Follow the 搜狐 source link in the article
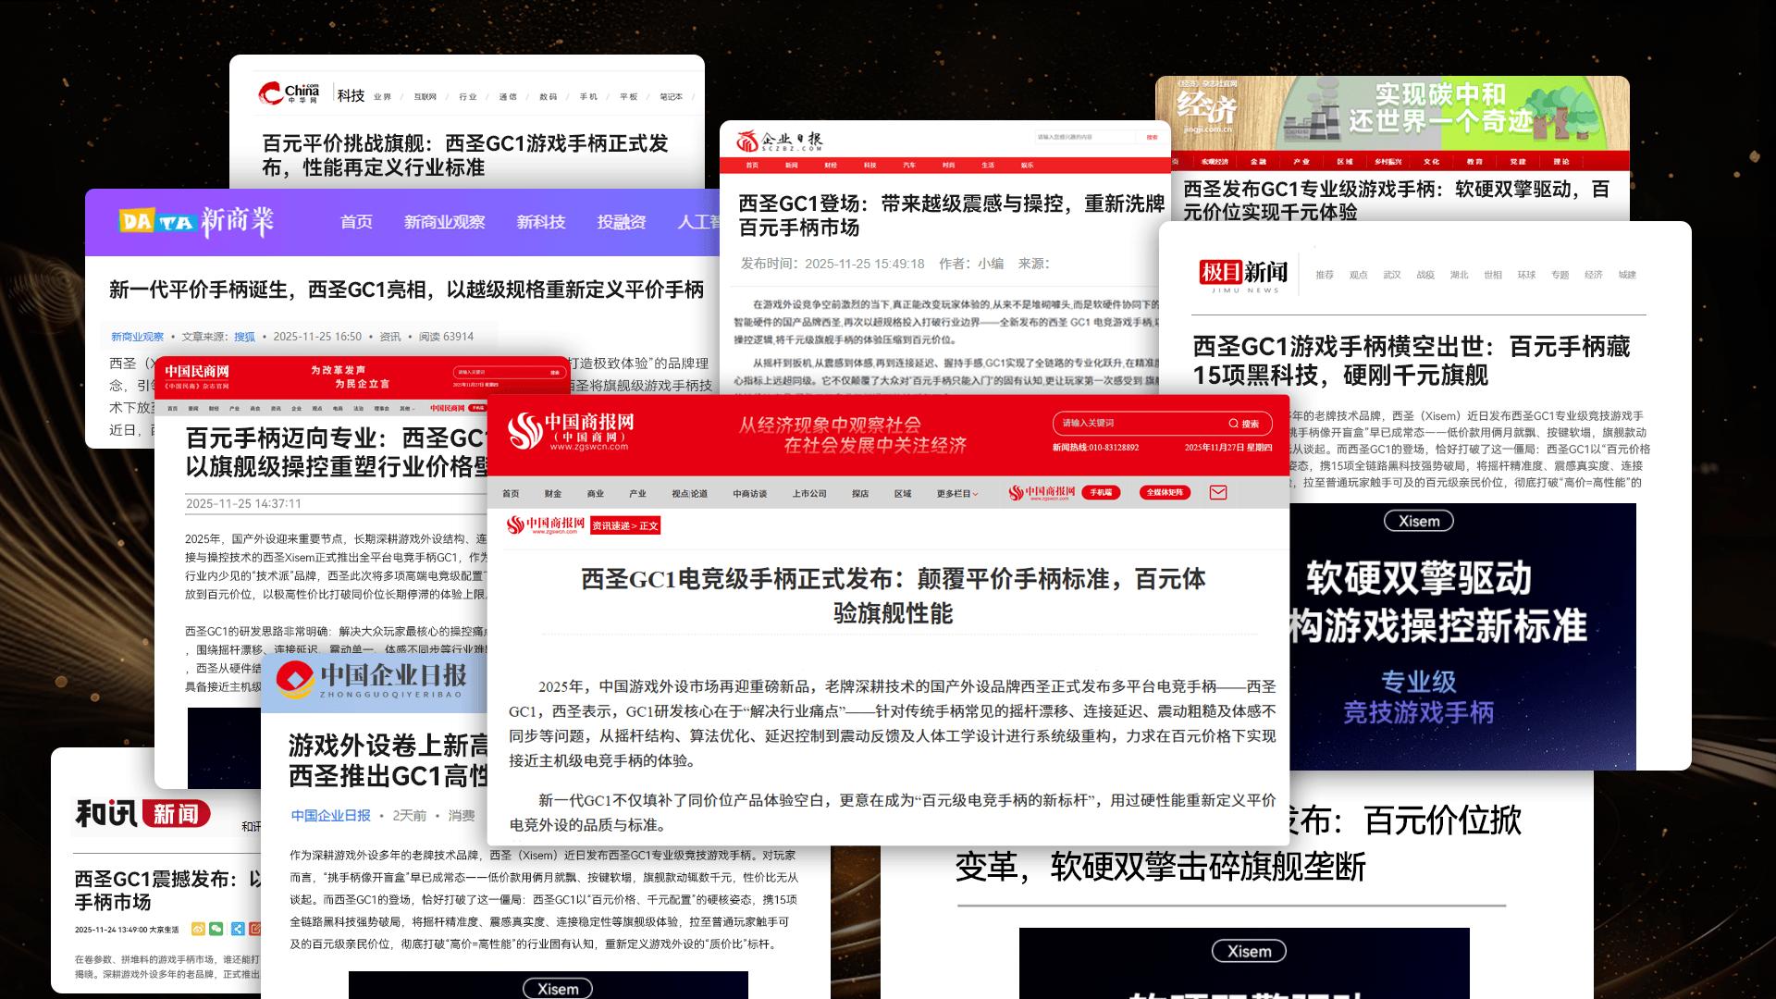The width and height of the screenshot is (1776, 999). coord(243,337)
